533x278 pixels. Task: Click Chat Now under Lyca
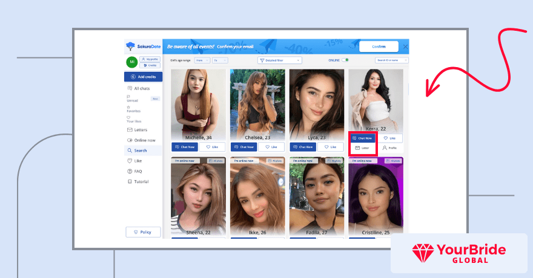click(x=303, y=147)
